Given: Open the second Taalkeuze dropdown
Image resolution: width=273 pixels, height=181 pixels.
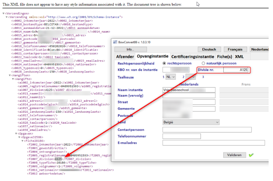Looking at the screenshot, I should click(190, 77).
